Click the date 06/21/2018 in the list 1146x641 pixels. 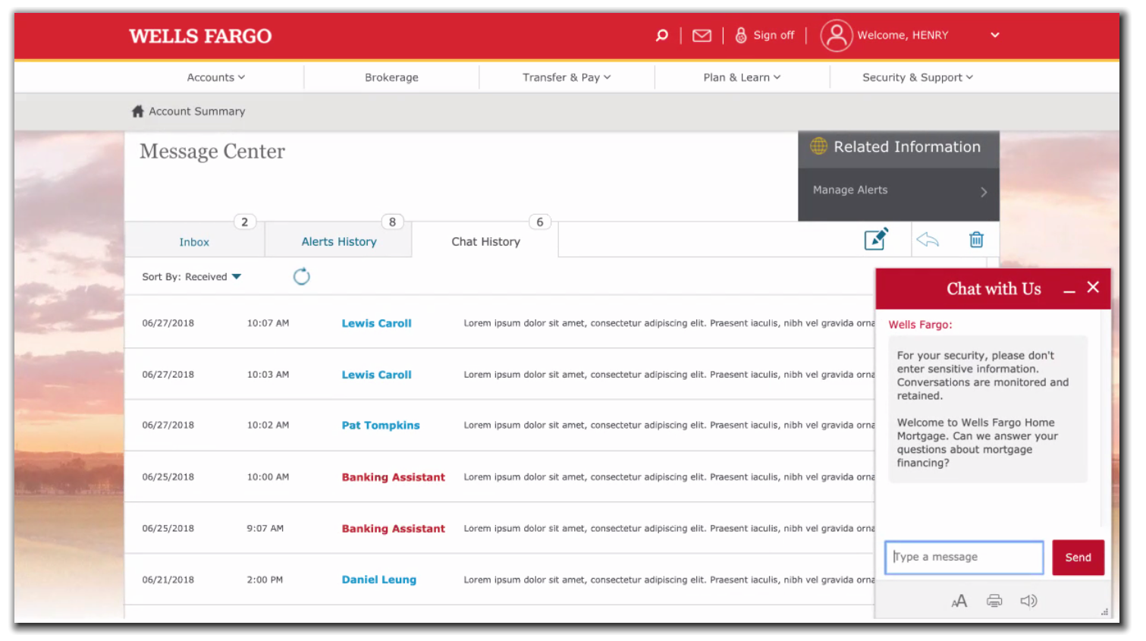(x=168, y=580)
